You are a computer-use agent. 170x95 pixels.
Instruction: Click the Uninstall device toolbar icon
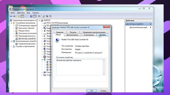(47, 16)
